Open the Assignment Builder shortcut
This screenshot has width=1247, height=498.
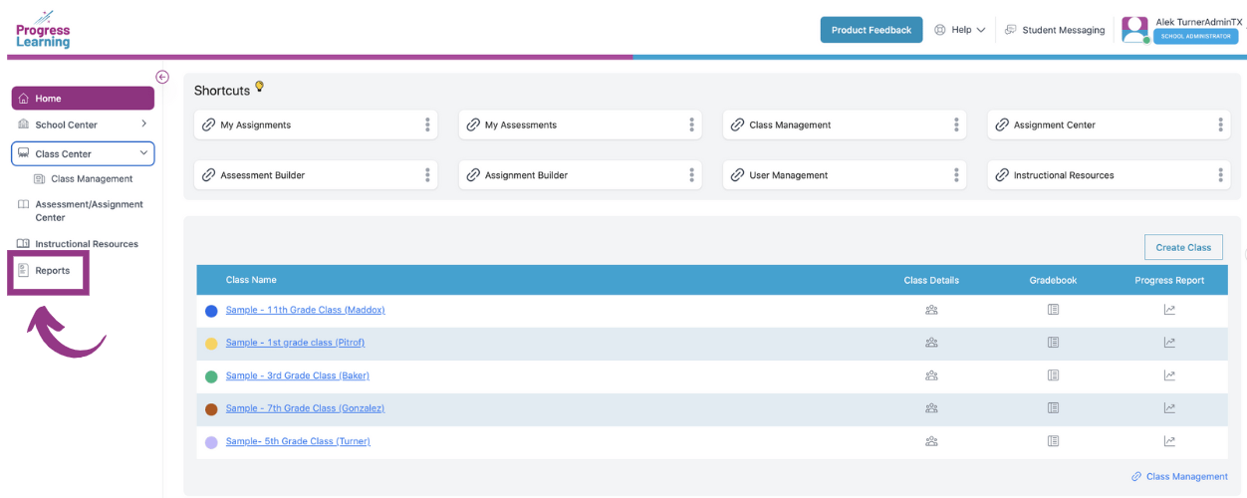pos(581,174)
